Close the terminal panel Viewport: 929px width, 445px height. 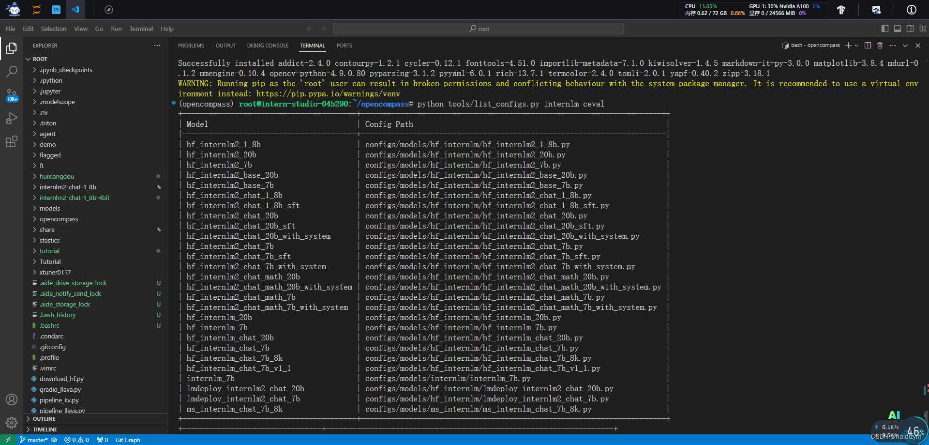(x=918, y=46)
